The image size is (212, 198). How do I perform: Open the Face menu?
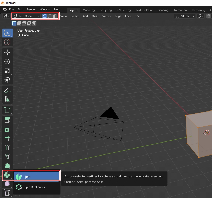click(x=128, y=16)
